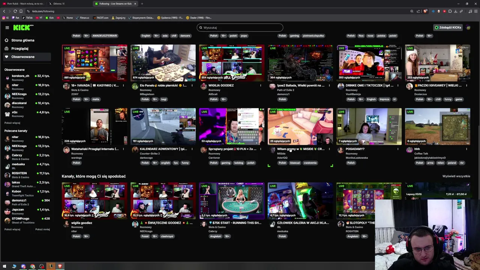The width and height of the screenshot is (480, 270).
Task: Toggle the Kick sidebar hamburger menu
Action: pos(7,27)
